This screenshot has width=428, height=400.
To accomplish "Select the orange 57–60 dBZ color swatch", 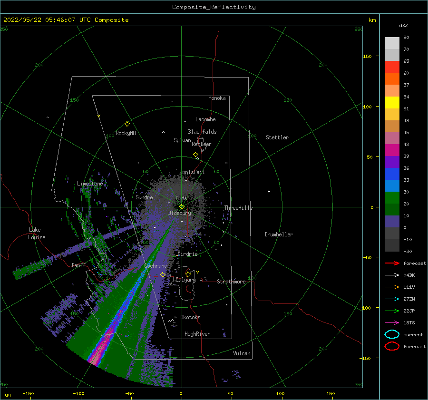I will pos(392,79).
